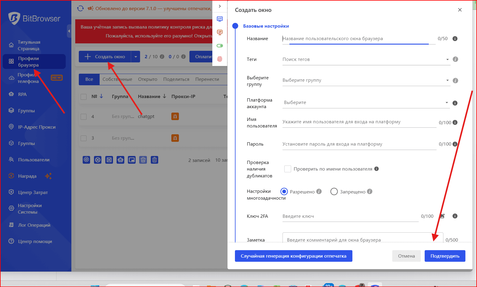The height and width of the screenshot is (287, 477).
Task: Switch to the Собственные tab
Action: pos(117,79)
